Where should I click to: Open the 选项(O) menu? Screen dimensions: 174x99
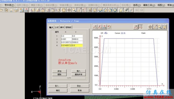[137, 5]
